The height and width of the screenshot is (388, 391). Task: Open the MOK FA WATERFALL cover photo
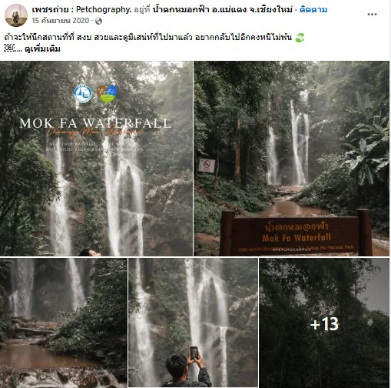coord(96,159)
